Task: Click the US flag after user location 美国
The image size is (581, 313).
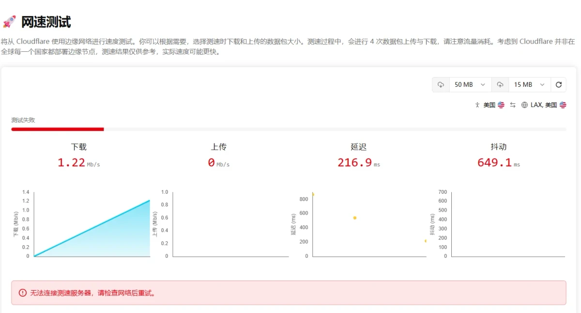Action: 501,105
